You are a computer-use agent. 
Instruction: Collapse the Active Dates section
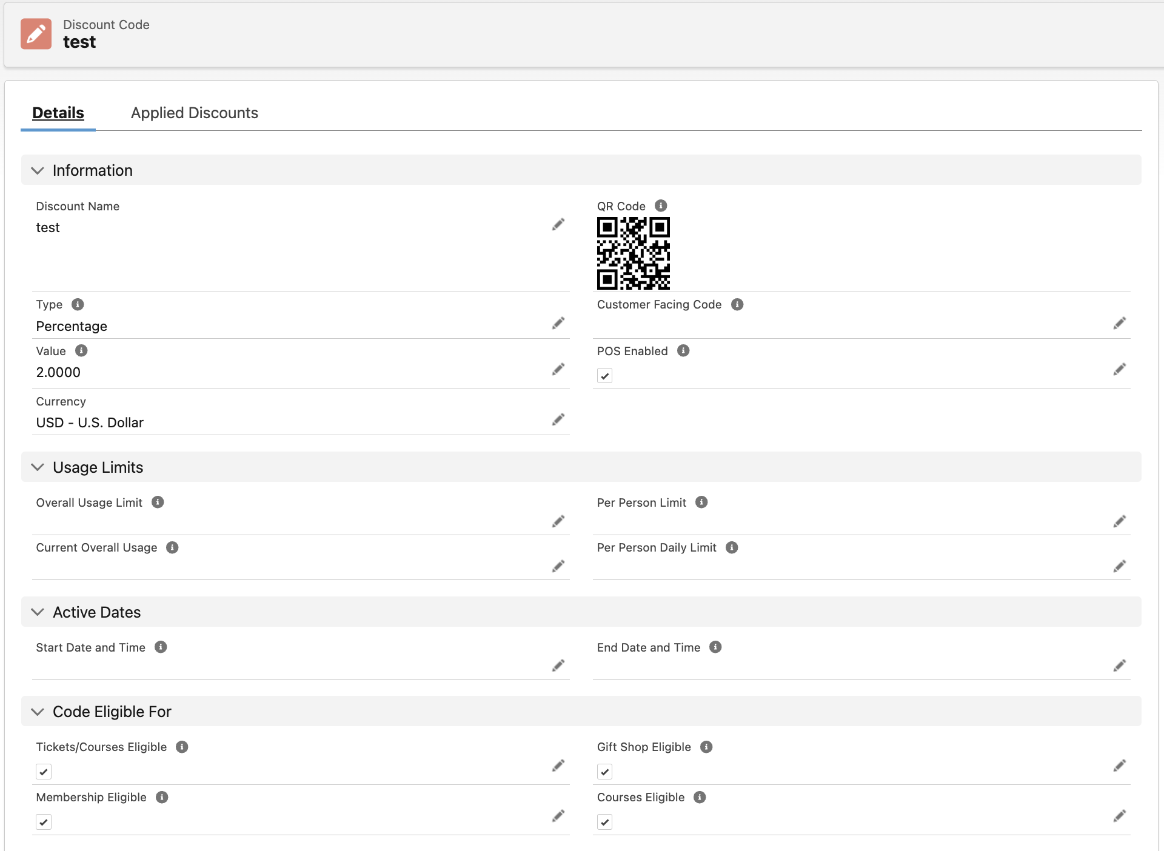click(x=38, y=612)
